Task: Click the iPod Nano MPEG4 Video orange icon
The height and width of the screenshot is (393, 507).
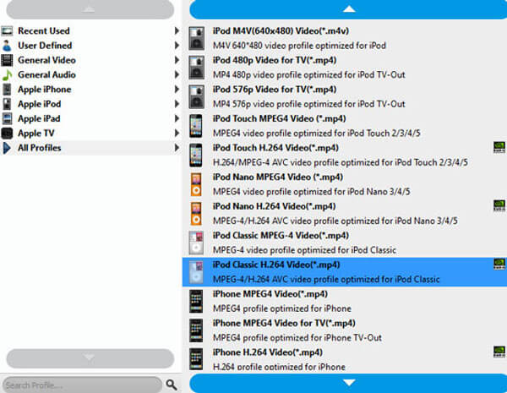Action: [196, 184]
